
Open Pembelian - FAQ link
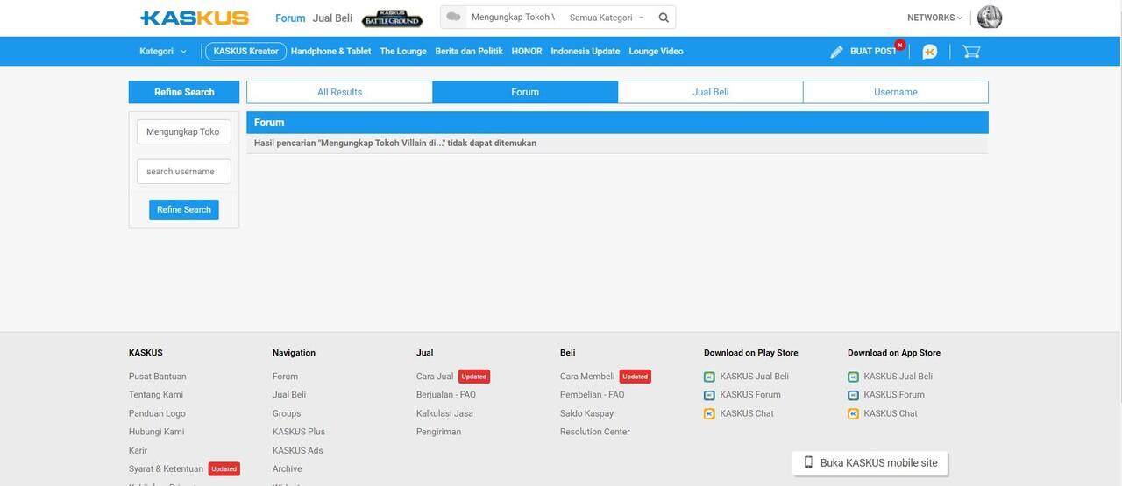pyautogui.click(x=593, y=395)
